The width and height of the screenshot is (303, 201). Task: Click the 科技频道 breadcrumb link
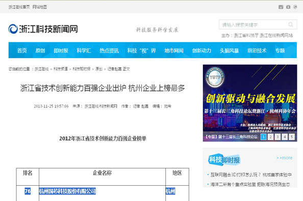click(x=61, y=69)
